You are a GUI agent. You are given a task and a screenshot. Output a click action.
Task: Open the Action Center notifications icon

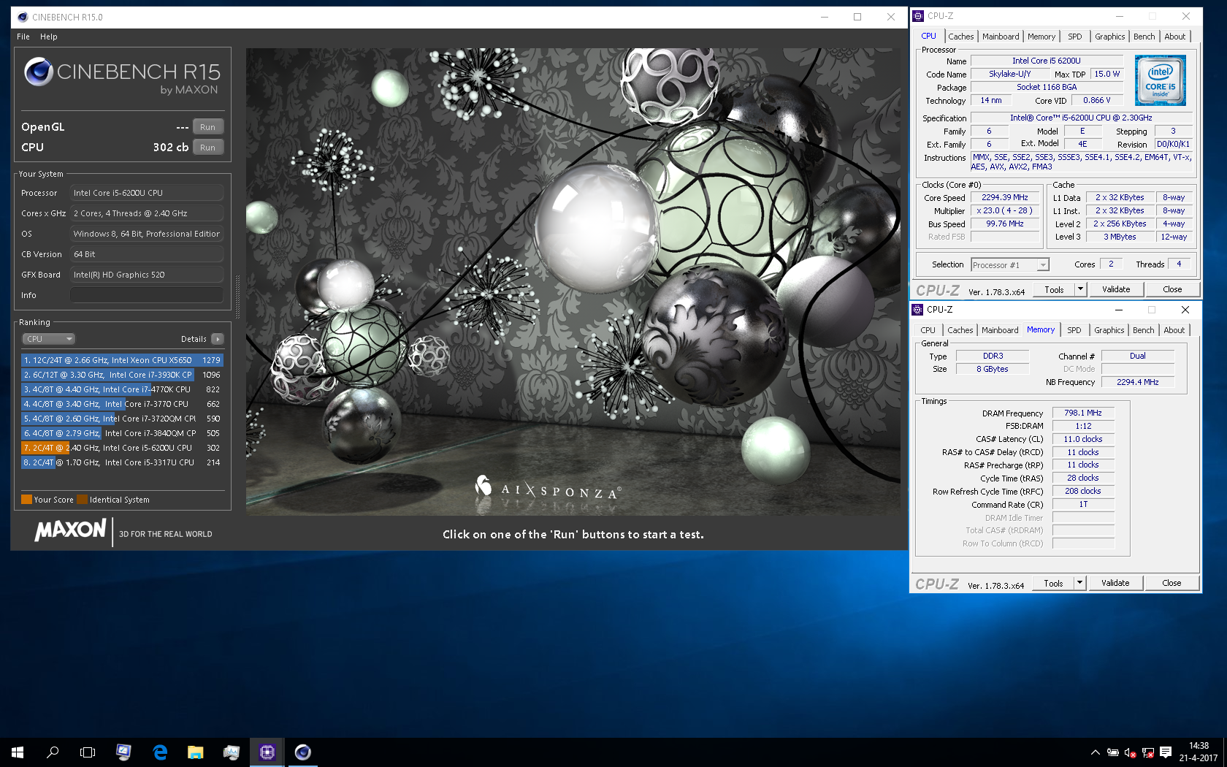1166,752
